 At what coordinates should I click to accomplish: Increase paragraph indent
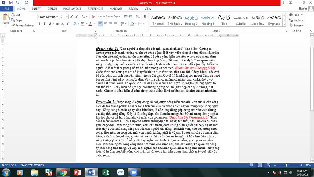131,17
